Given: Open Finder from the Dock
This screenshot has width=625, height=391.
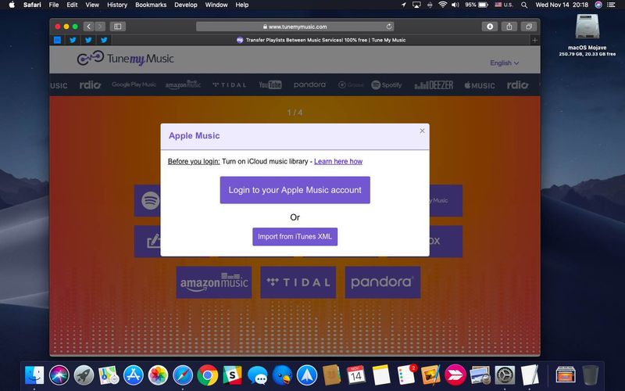Looking at the screenshot, I should coord(34,375).
